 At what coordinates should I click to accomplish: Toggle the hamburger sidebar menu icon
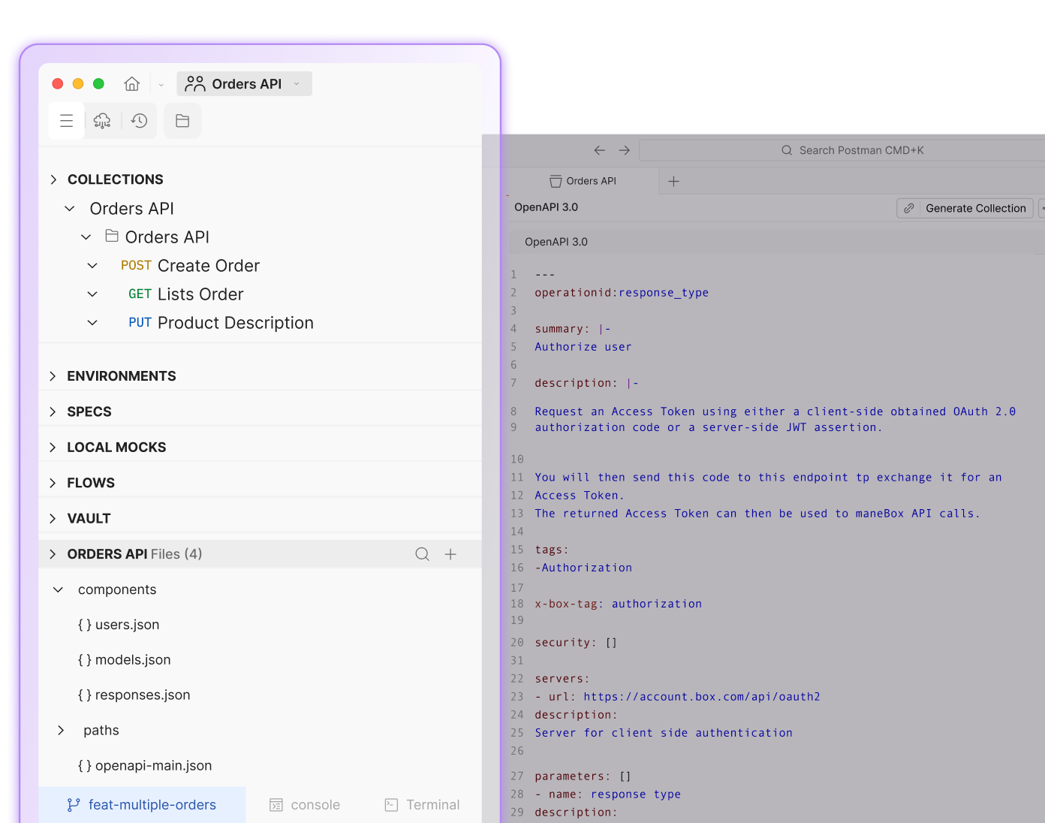click(66, 121)
